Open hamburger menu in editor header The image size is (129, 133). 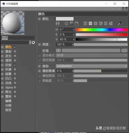[3, 9]
